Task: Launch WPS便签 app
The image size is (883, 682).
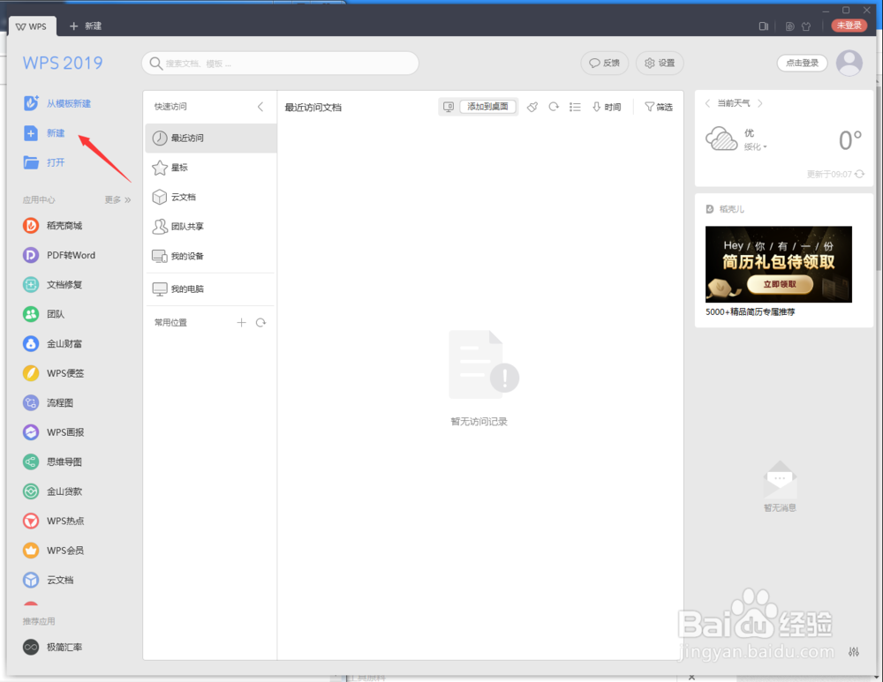Action: [x=53, y=373]
